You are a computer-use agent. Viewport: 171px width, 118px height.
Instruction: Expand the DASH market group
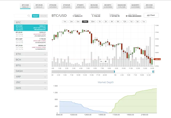tap(31, 71)
